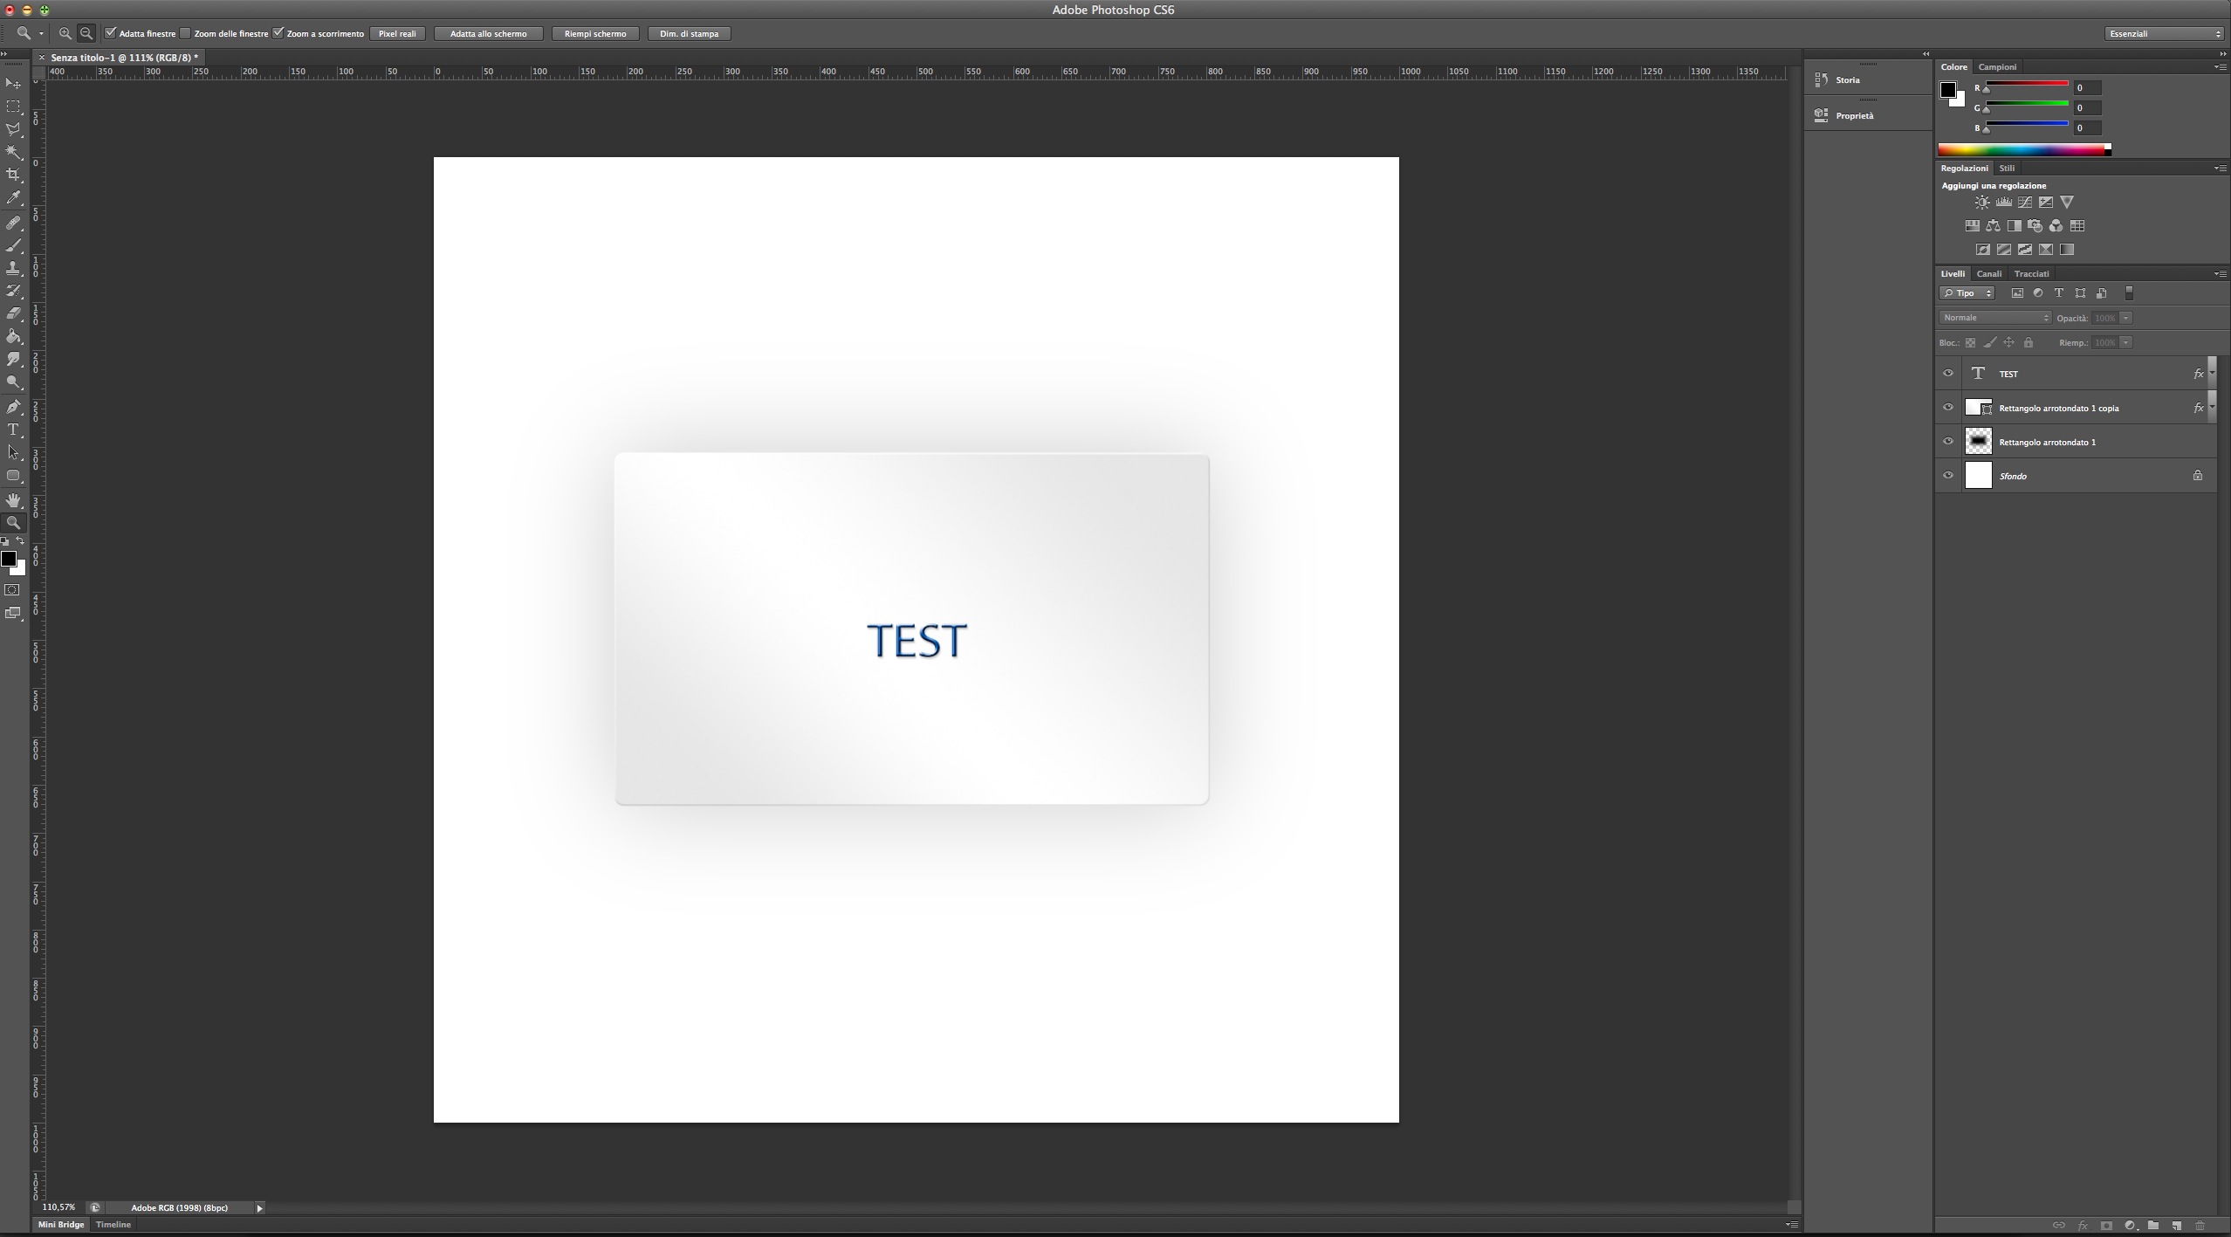Open the Normale blend mode dropdown

pos(1994,318)
